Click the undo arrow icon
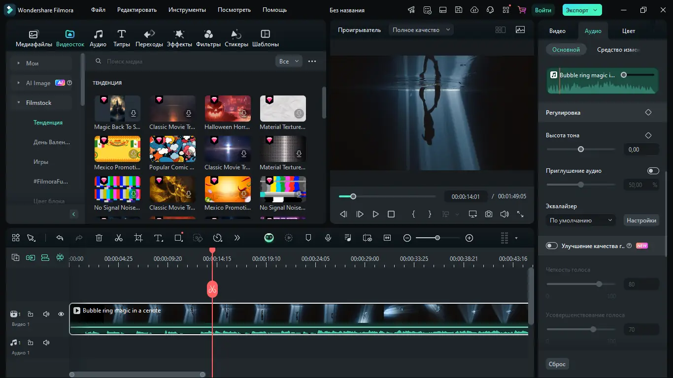This screenshot has width=673, height=378. tap(60, 238)
